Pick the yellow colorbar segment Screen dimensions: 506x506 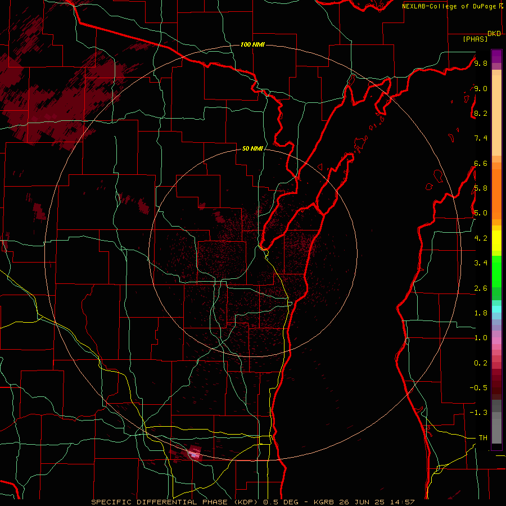(496, 241)
